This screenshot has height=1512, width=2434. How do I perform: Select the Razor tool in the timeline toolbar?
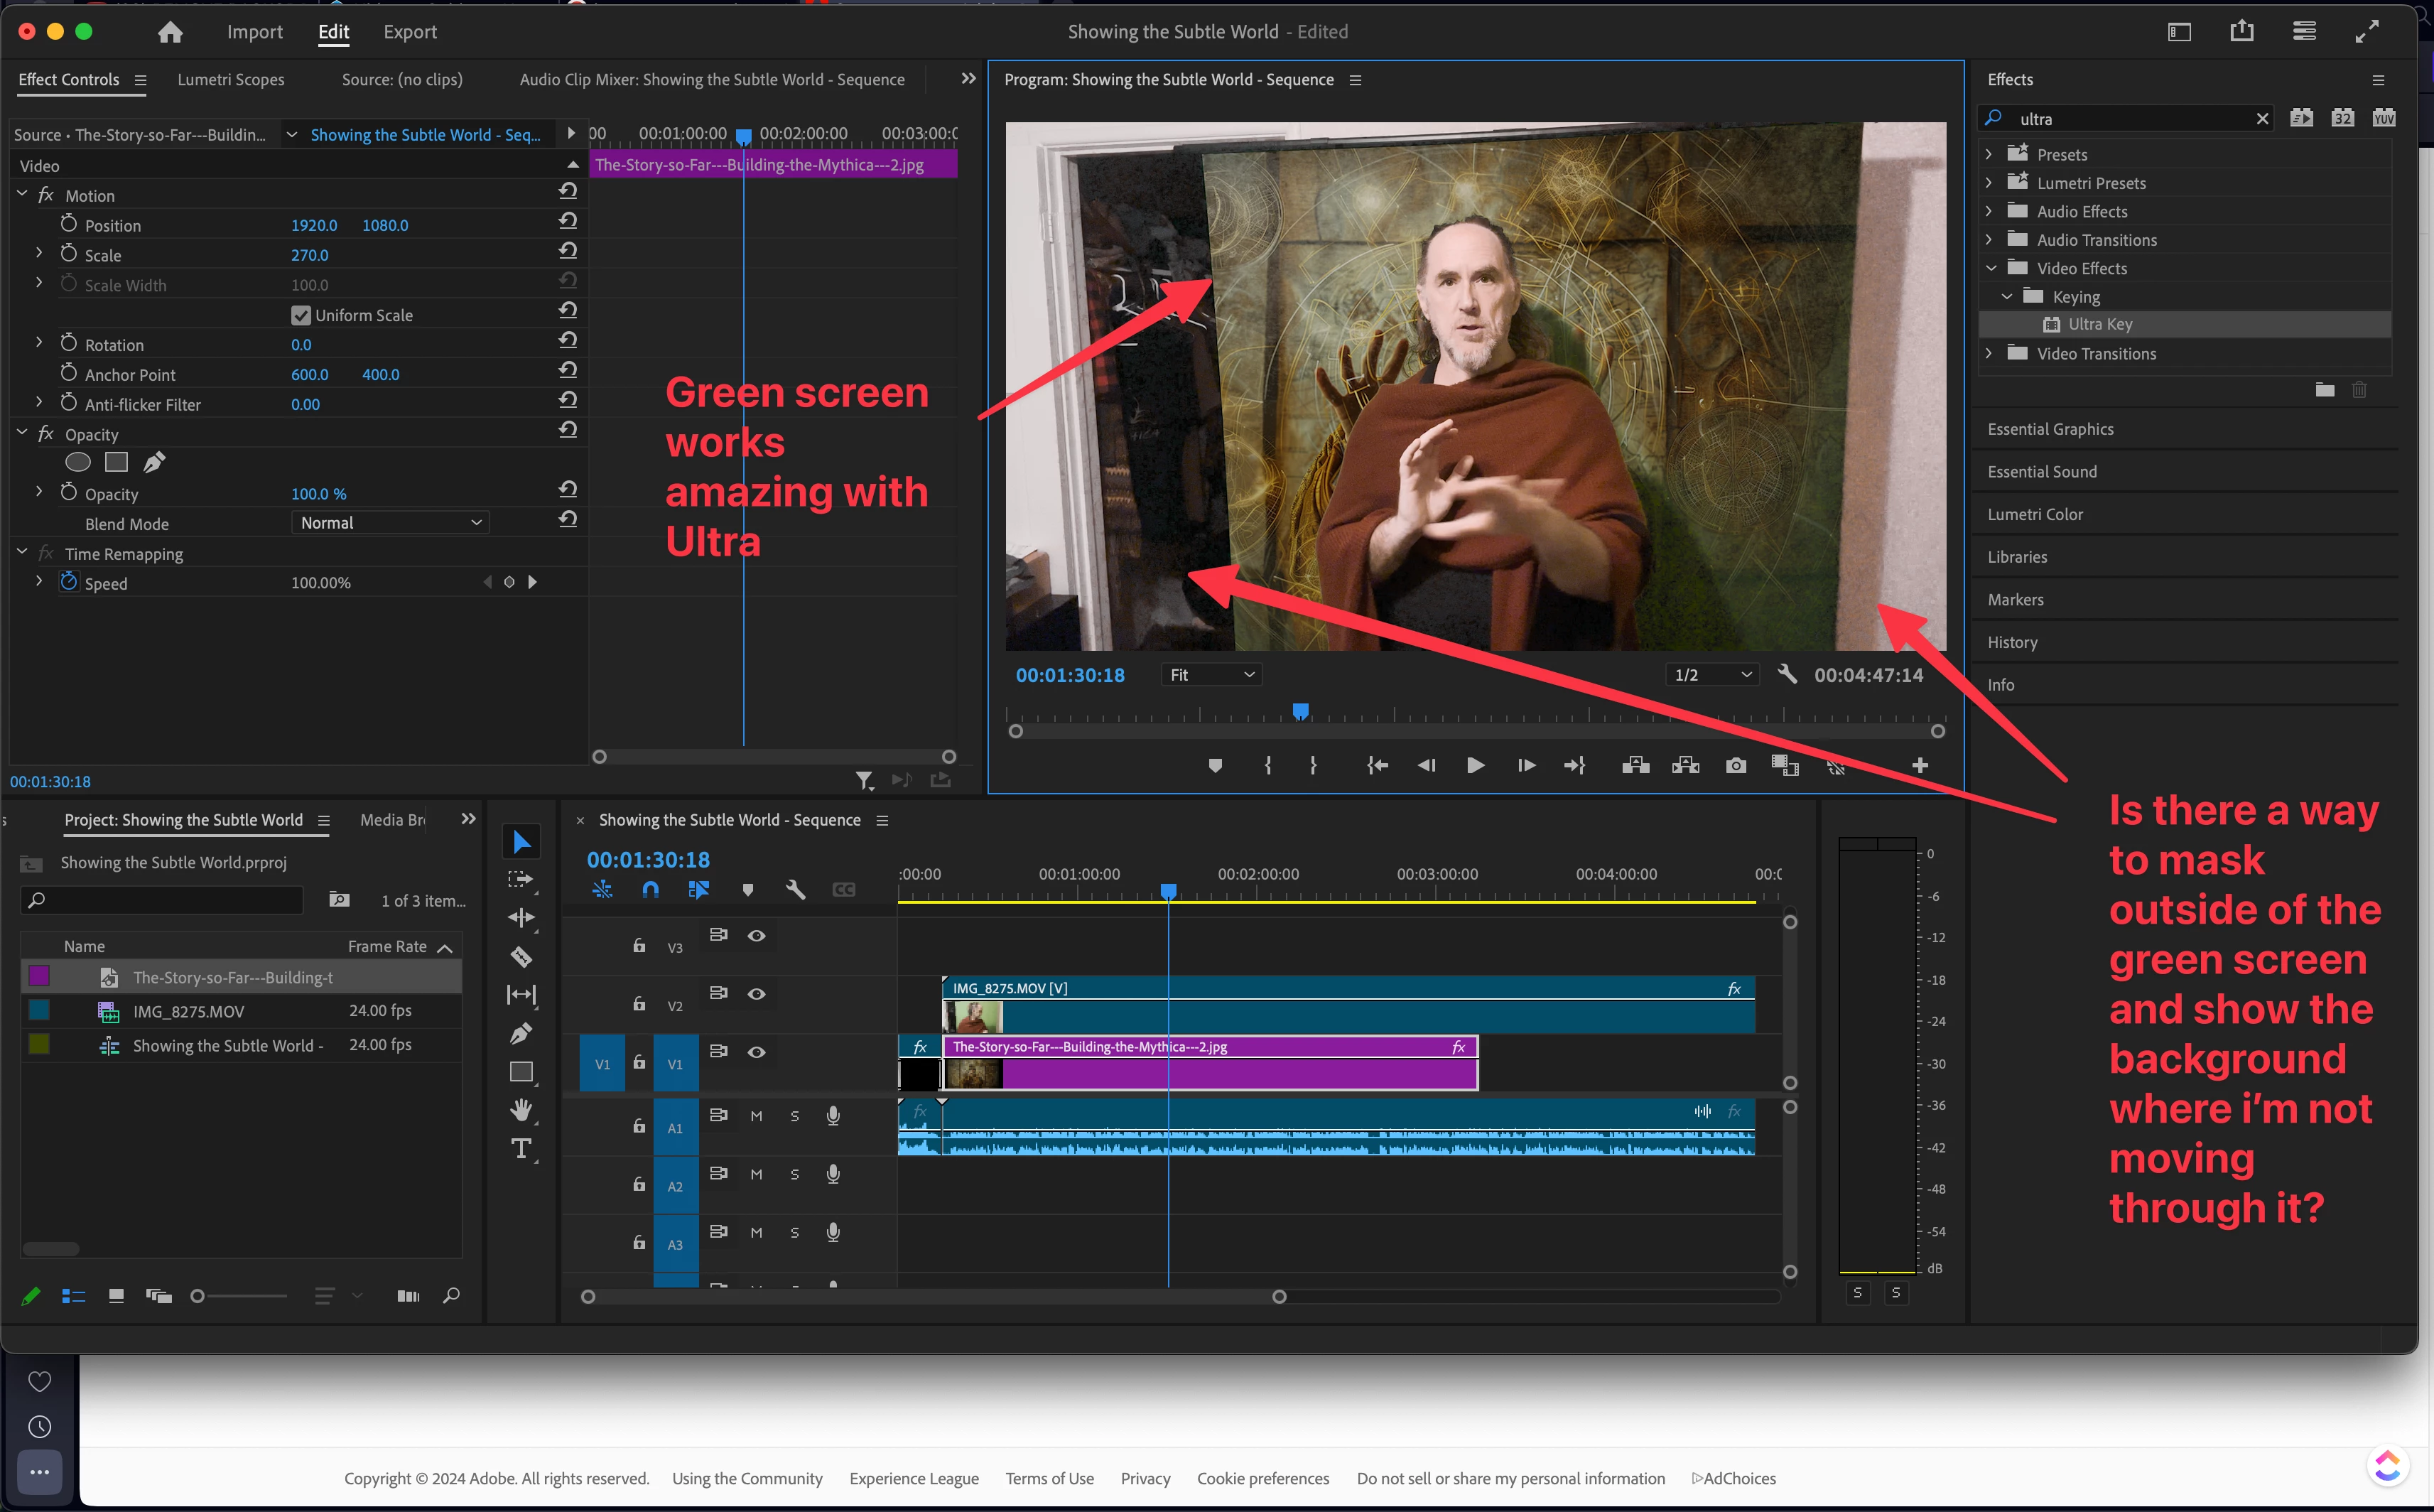tap(521, 957)
